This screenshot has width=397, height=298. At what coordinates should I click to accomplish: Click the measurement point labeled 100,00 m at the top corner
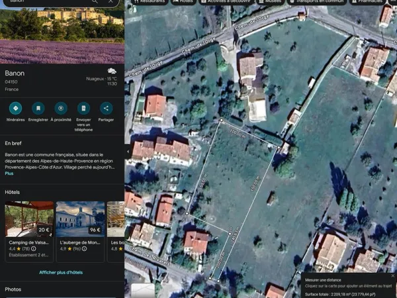(x=221, y=120)
